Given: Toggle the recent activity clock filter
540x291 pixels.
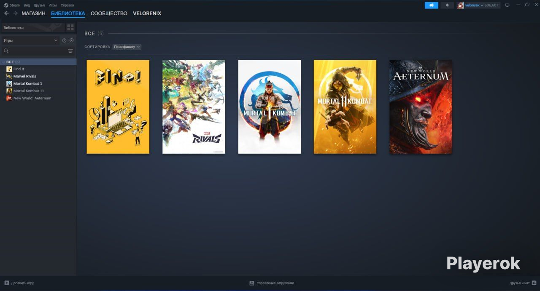Looking at the screenshot, I should (x=64, y=40).
